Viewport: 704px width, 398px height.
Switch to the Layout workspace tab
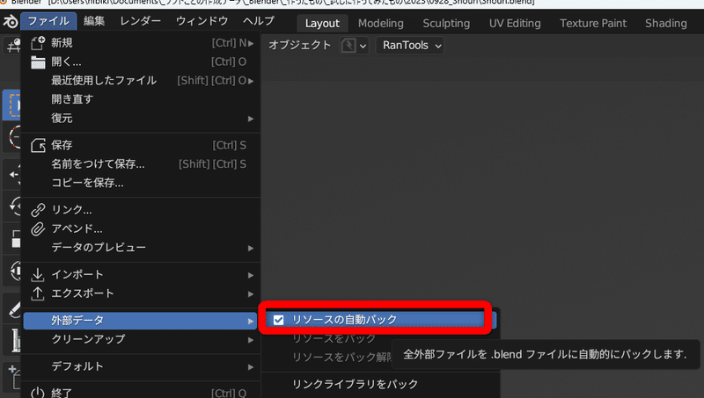pyautogui.click(x=322, y=24)
